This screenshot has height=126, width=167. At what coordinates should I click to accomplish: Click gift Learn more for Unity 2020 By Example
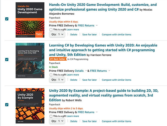click(x=73, y=116)
